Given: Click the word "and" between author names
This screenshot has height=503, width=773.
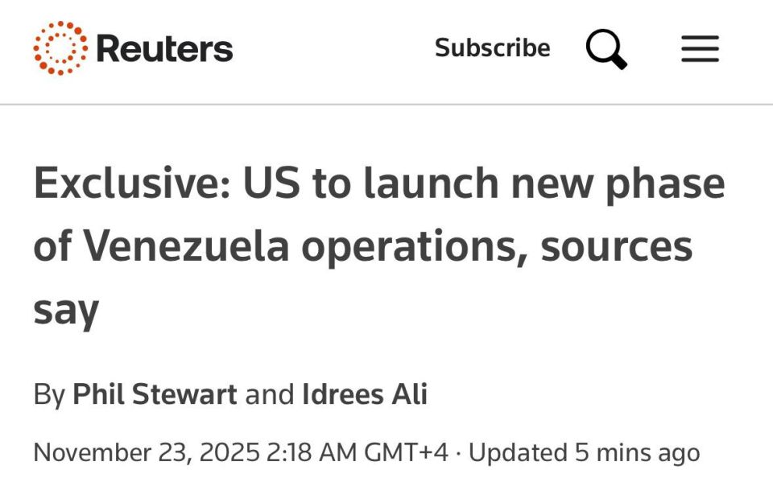Looking at the screenshot, I should point(270,394).
